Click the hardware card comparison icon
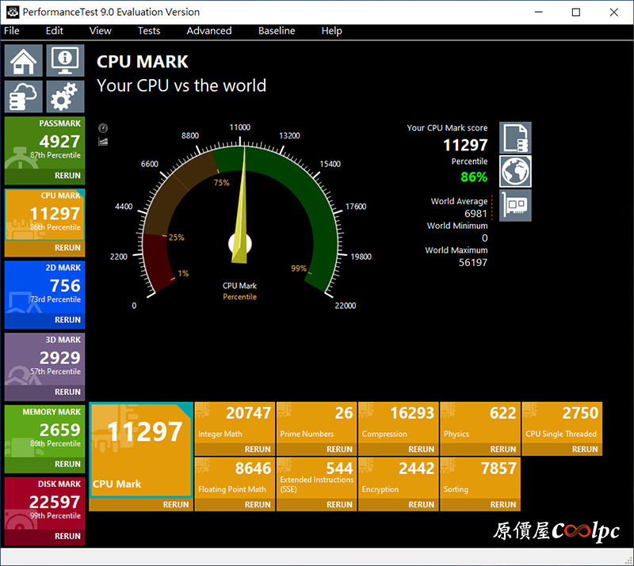Image resolution: width=634 pixels, height=566 pixels. (x=515, y=205)
